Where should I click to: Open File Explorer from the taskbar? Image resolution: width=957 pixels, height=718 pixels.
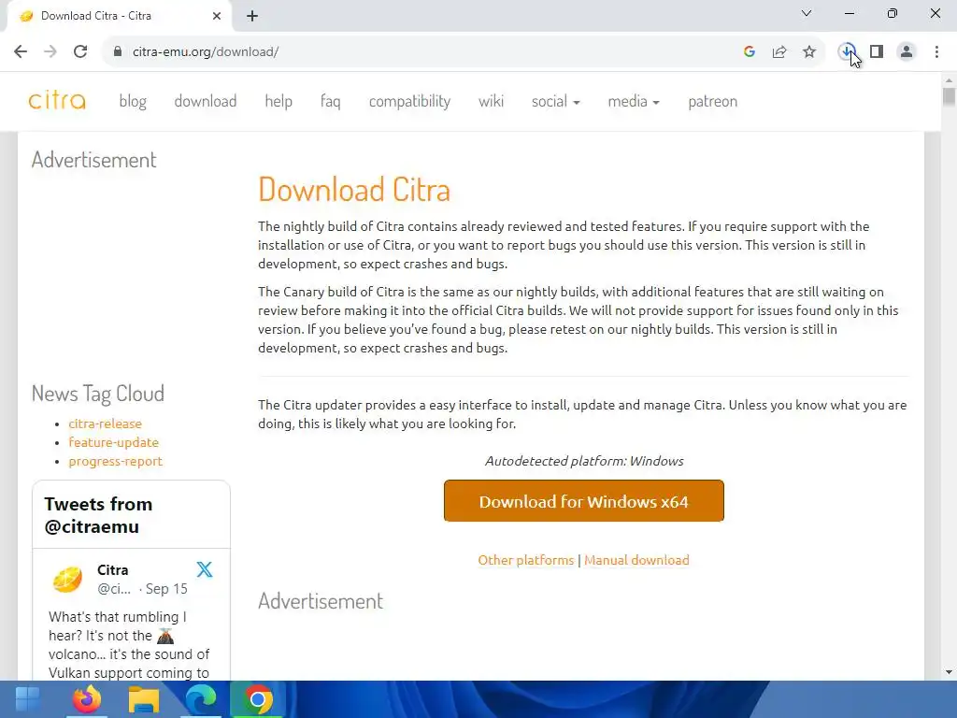[x=144, y=699]
